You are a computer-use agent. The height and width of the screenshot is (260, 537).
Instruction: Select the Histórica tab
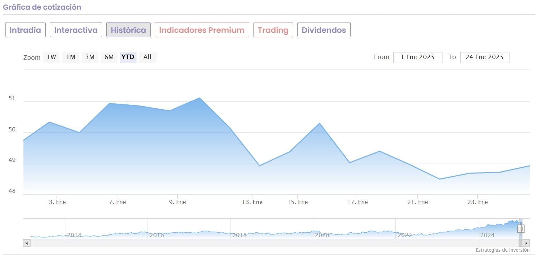tap(128, 30)
